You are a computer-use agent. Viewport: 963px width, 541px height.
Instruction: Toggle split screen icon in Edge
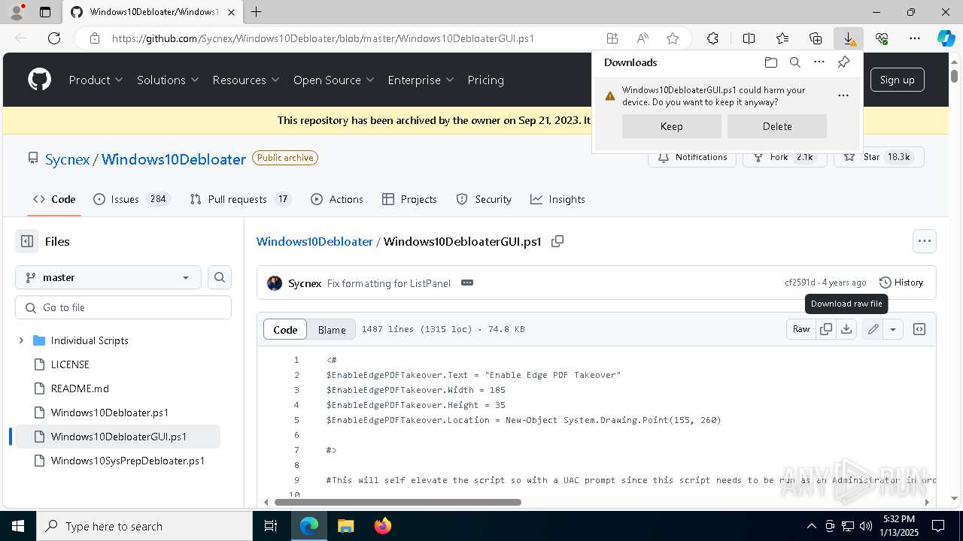749,38
